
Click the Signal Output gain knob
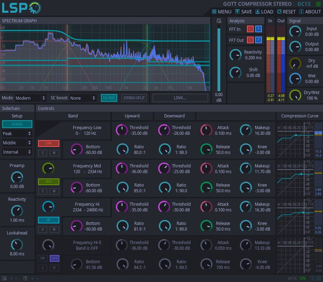pyautogui.click(x=295, y=47)
